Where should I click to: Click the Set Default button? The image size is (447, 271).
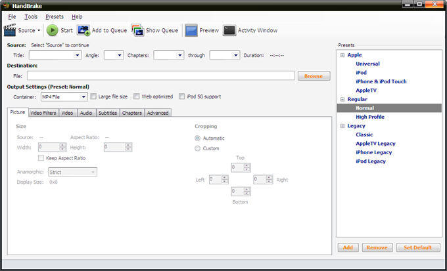(x=418, y=247)
